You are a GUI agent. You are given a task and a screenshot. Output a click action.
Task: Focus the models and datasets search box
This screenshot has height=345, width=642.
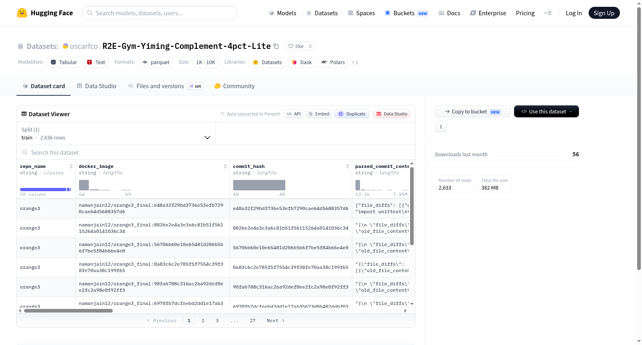coord(160,13)
